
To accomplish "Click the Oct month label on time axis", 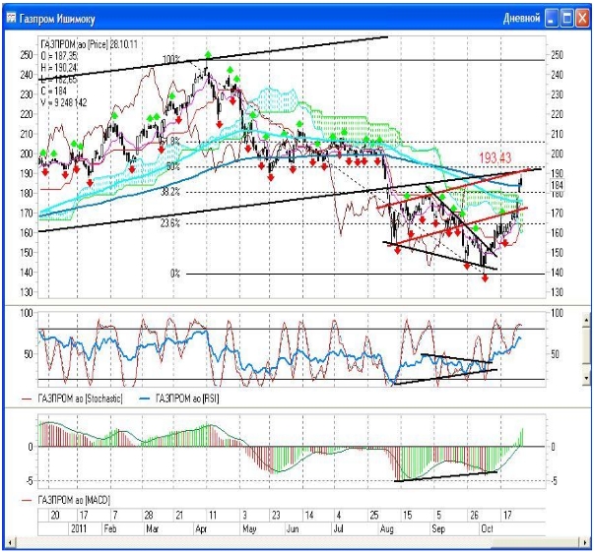I will pos(487,528).
